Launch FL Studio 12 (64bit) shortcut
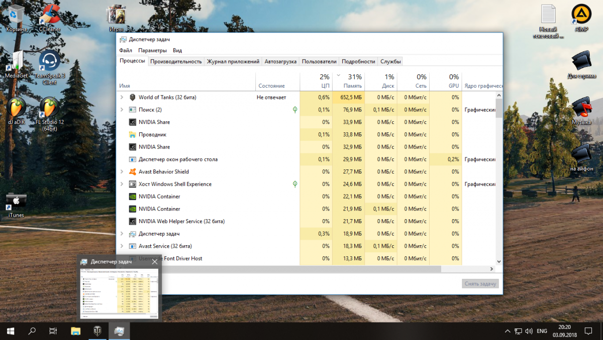Image resolution: width=603 pixels, height=340 pixels. click(49, 114)
